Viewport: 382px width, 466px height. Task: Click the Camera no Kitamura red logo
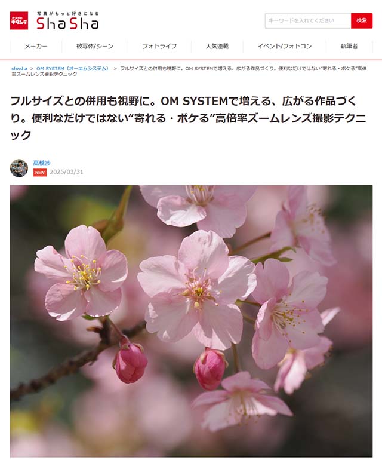click(x=19, y=20)
